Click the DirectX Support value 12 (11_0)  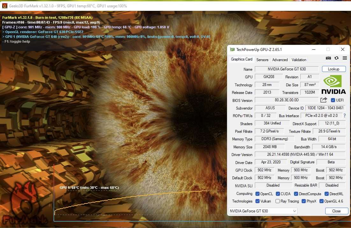click(x=332, y=123)
